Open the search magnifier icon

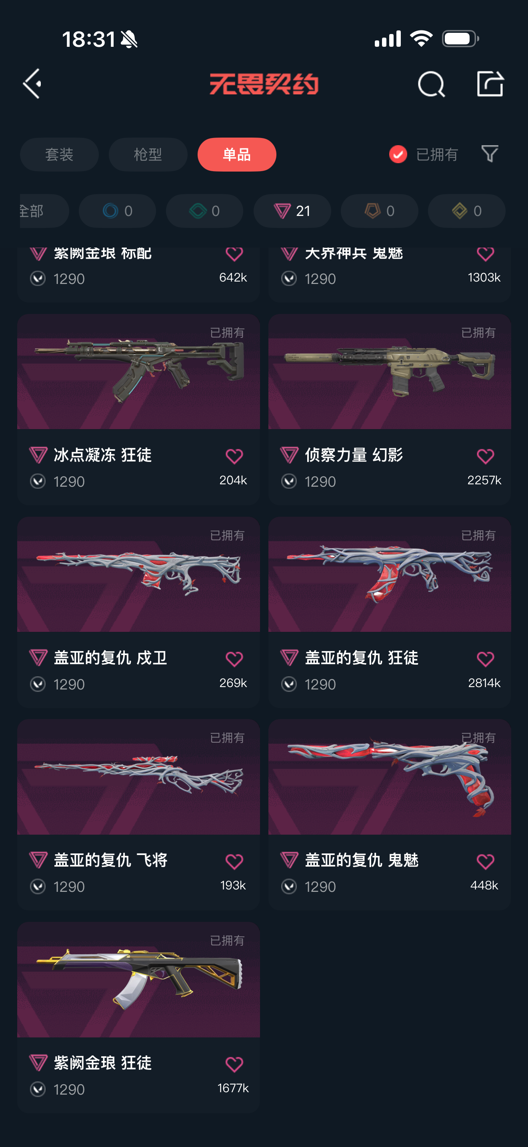pos(431,84)
